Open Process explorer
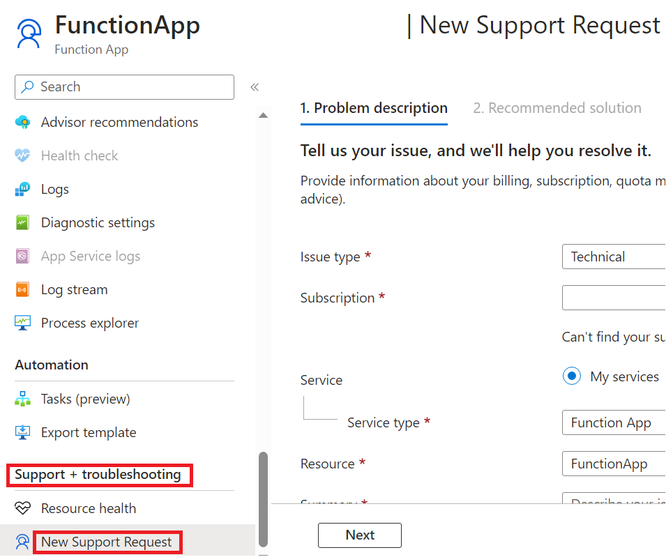666x557 pixels. (x=89, y=323)
